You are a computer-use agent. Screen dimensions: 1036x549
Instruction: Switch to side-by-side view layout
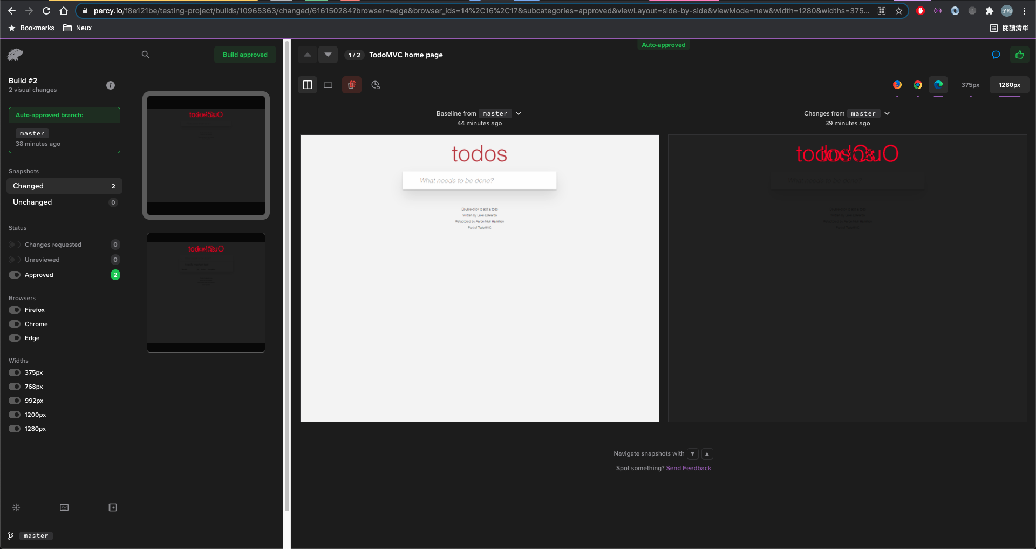[308, 85]
